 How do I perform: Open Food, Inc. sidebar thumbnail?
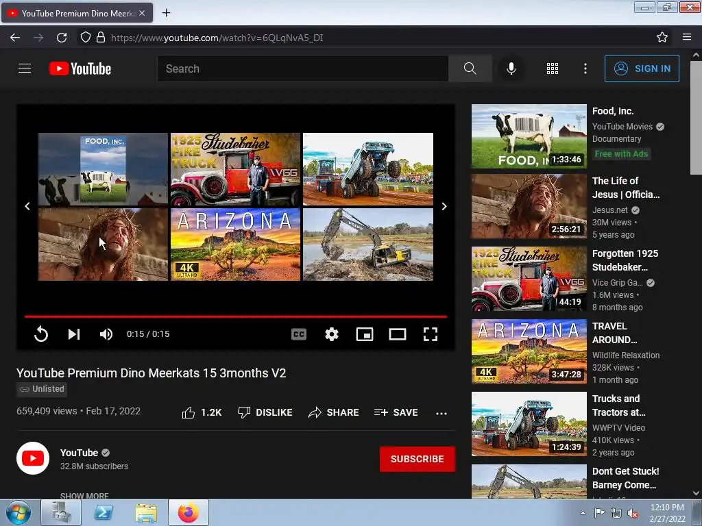[x=529, y=136]
